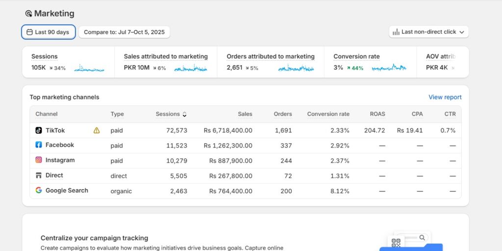The width and height of the screenshot is (502, 251).
Task: Click the Direct channel store icon
Action: click(39, 176)
